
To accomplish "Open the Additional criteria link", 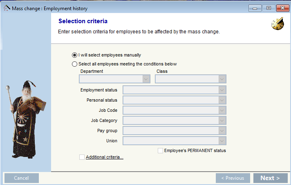I will click(105, 157).
